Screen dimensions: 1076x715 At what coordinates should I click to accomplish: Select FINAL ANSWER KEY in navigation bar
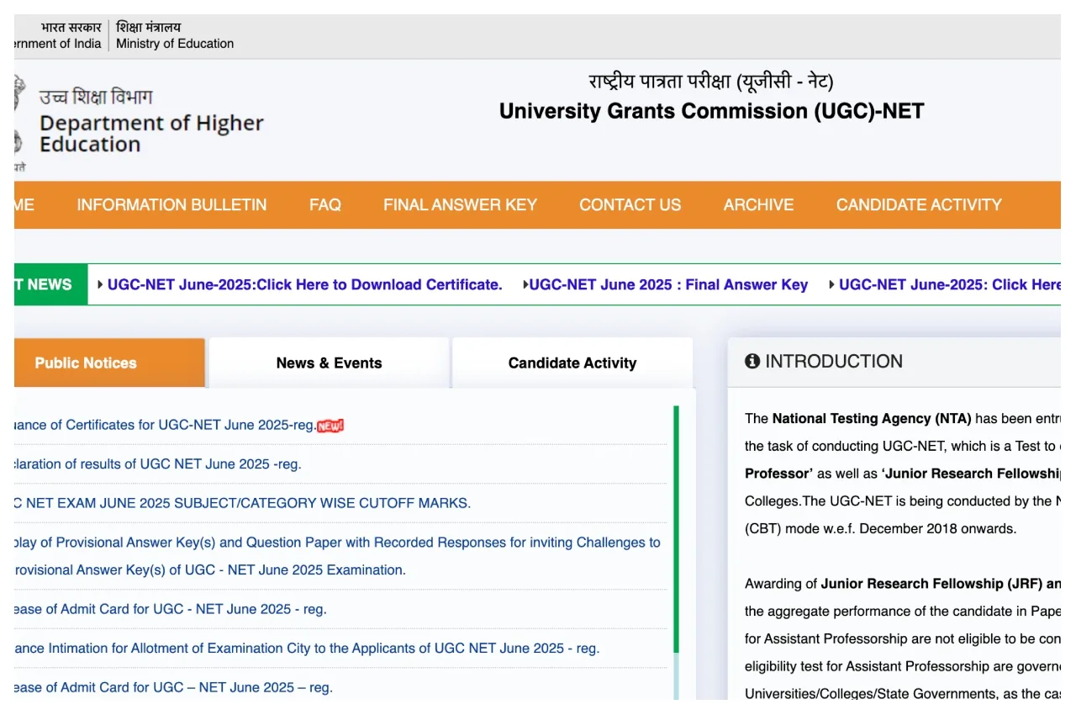tap(460, 204)
